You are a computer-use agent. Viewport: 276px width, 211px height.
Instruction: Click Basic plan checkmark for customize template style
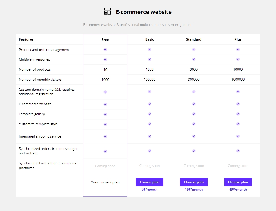(149, 124)
